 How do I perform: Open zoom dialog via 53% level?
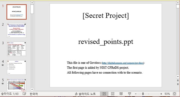167,94
